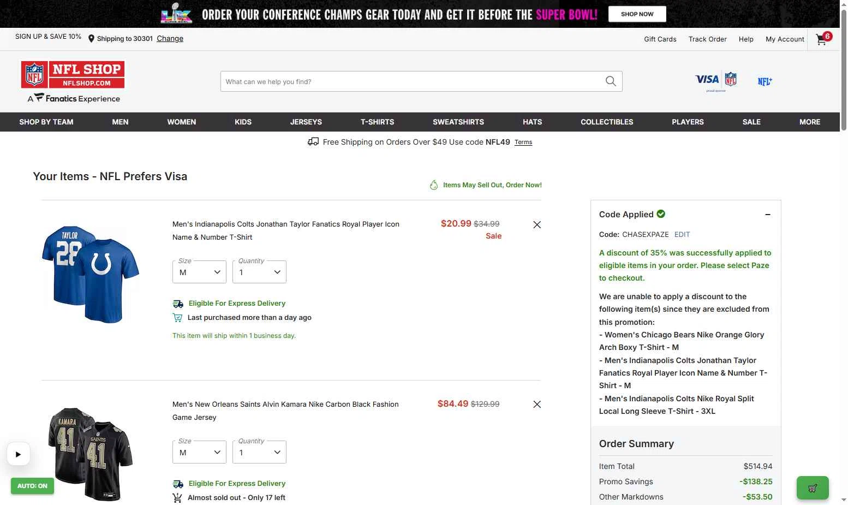The height and width of the screenshot is (505, 848).
Task: Open the WOMEN menu
Action: [x=181, y=122]
